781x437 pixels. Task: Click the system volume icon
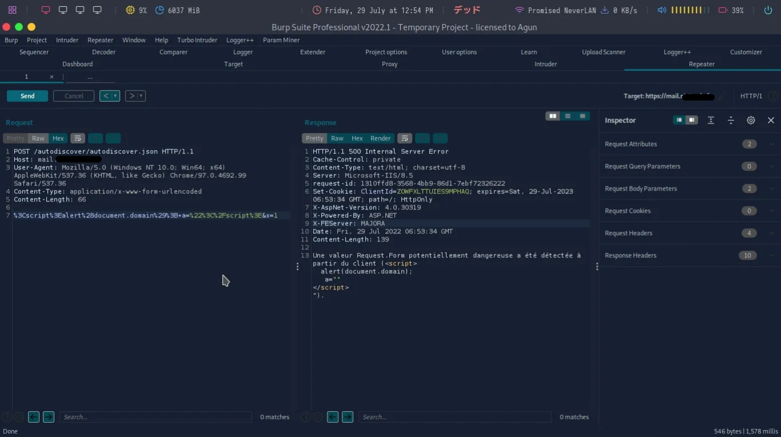coord(662,10)
